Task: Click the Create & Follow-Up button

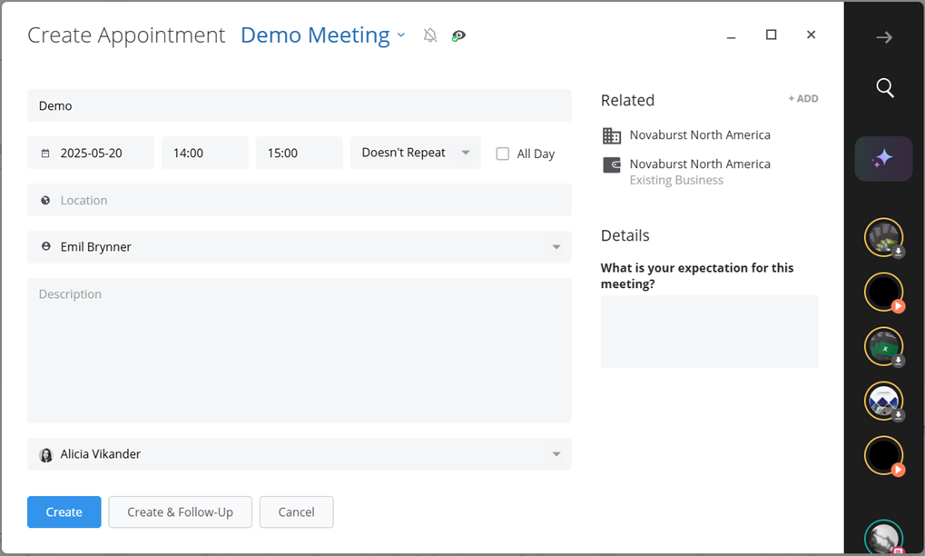Action: click(180, 511)
